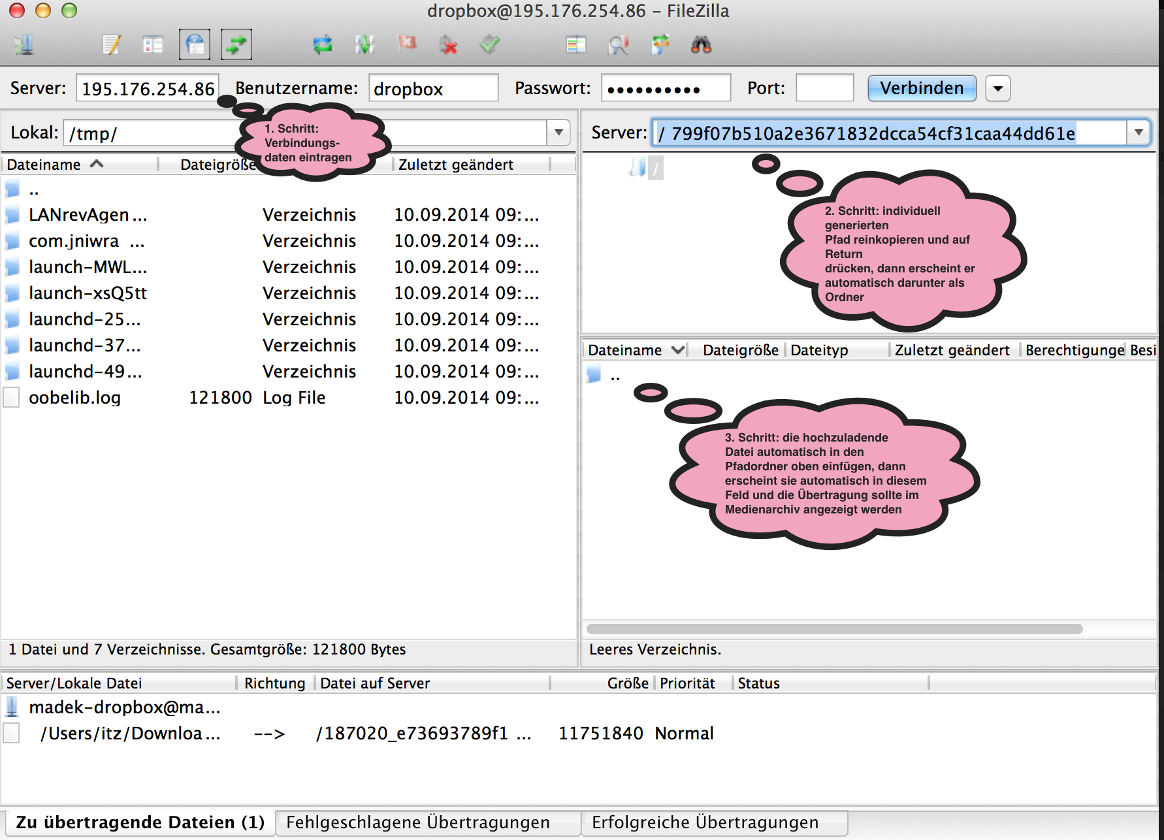Toggle synchronized browsing icon
This screenshot has height=840, width=1164.
coord(660,45)
